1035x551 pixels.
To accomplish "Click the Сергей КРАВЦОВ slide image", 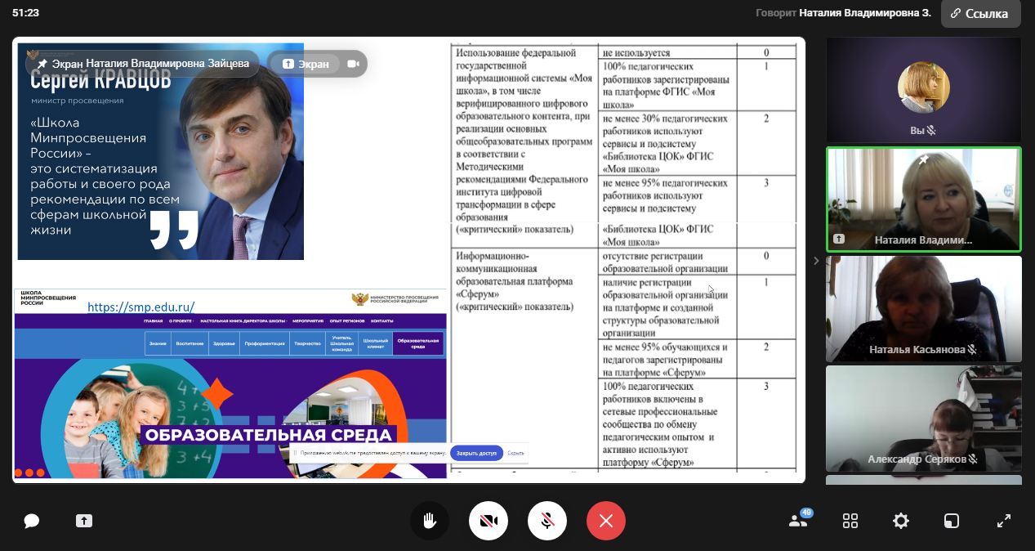I will (x=161, y=151).
